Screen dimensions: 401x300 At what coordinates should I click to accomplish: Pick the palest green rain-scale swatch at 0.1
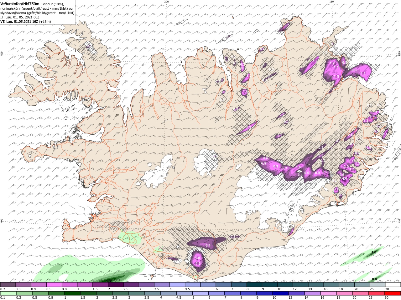coord(8,293)
